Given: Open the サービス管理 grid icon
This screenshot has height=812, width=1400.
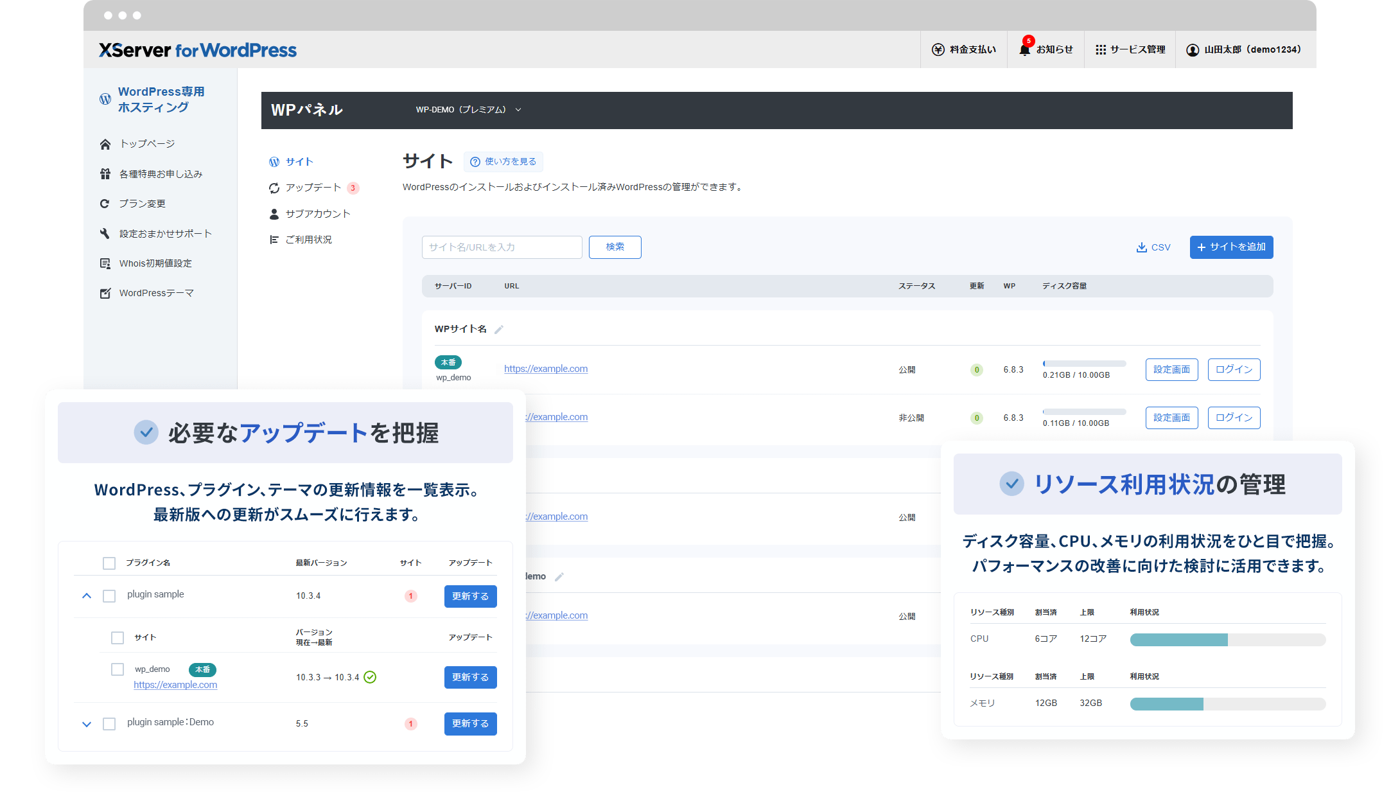Looking at the screenshot, I should [1101, 49].
